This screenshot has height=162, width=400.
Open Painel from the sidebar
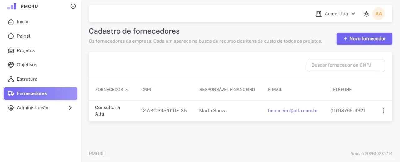[41, 36]
